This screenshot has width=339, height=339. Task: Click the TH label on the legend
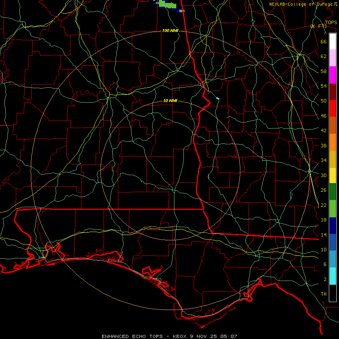pos(324,294)
